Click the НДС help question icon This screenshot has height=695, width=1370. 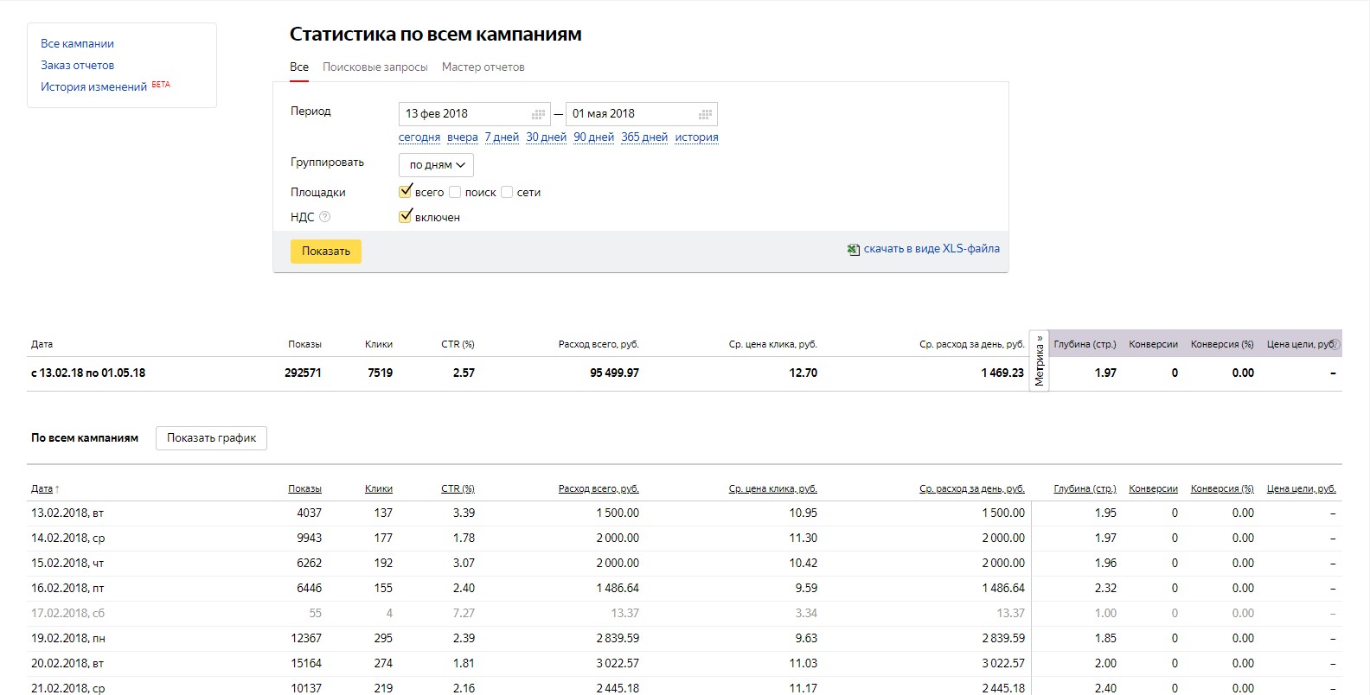pos(325,217)
